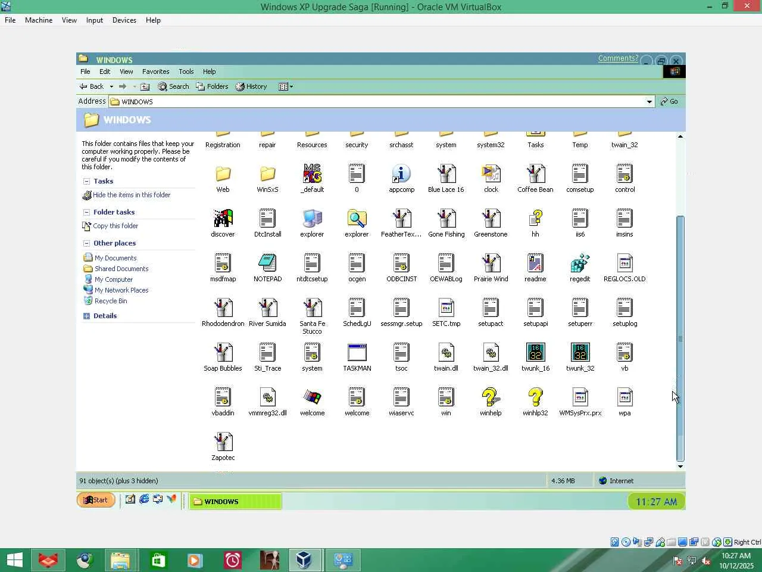Select the explorer file with magnifying glass icon
Screen dimensions: 762x572
(x=357, y=218)
